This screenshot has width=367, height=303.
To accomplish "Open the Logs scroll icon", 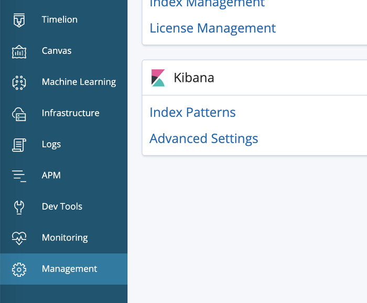I will (19, 145).
